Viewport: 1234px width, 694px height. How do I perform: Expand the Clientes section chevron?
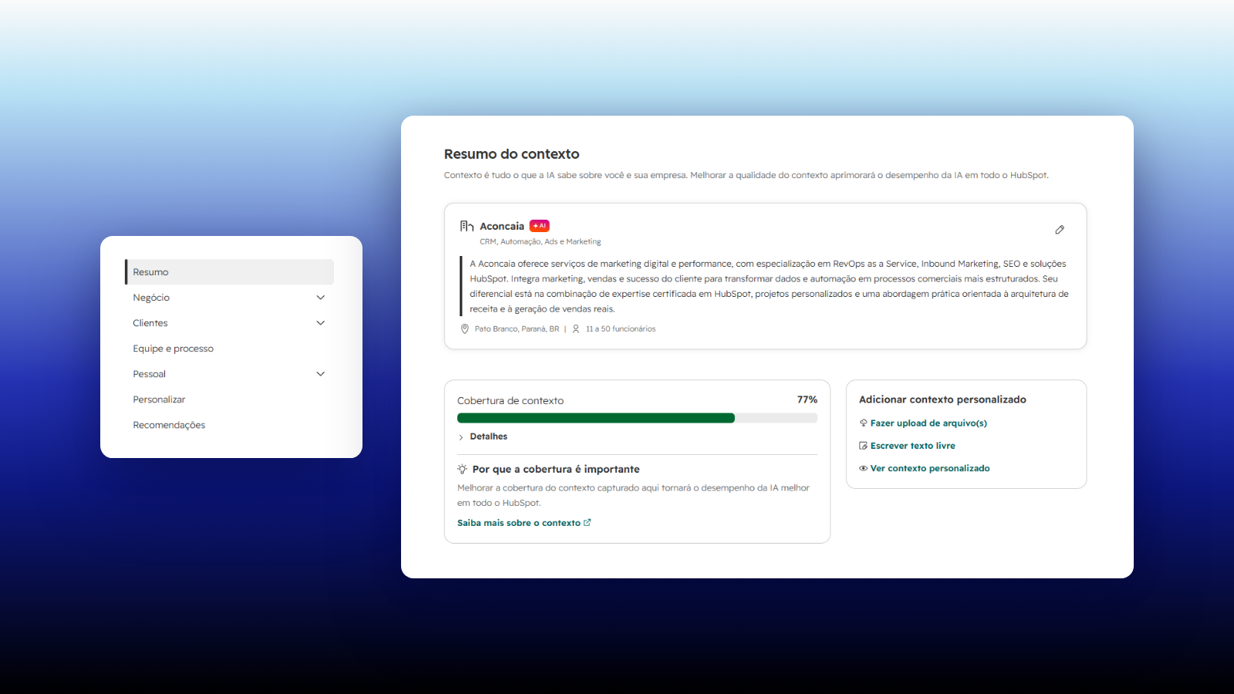point(321,323)
